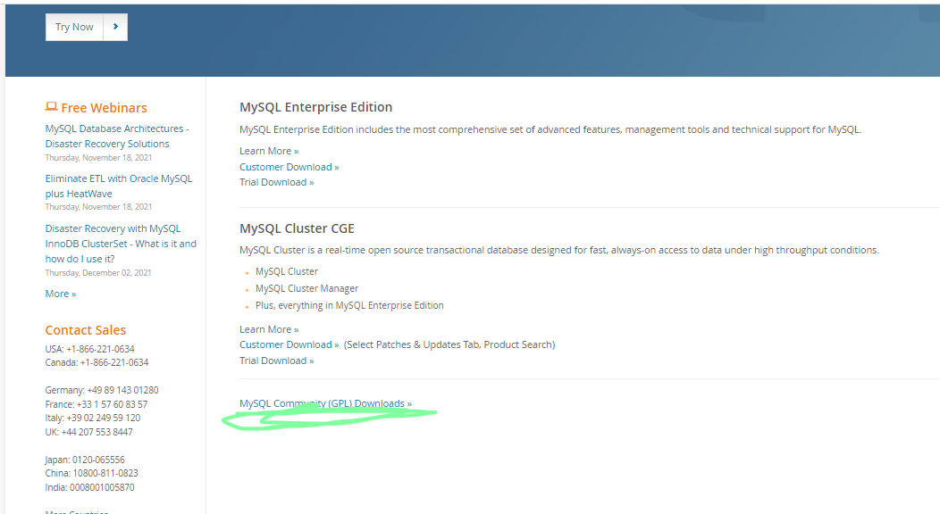
Task: Click the arrow icon beside Try Now
Action: click(115, 27)
